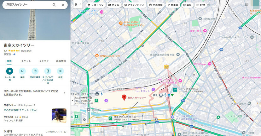Image resolution: width=261 pixels, height=136 pixels.
Task: Click the 押上 station icon
Action: [161, 95]
